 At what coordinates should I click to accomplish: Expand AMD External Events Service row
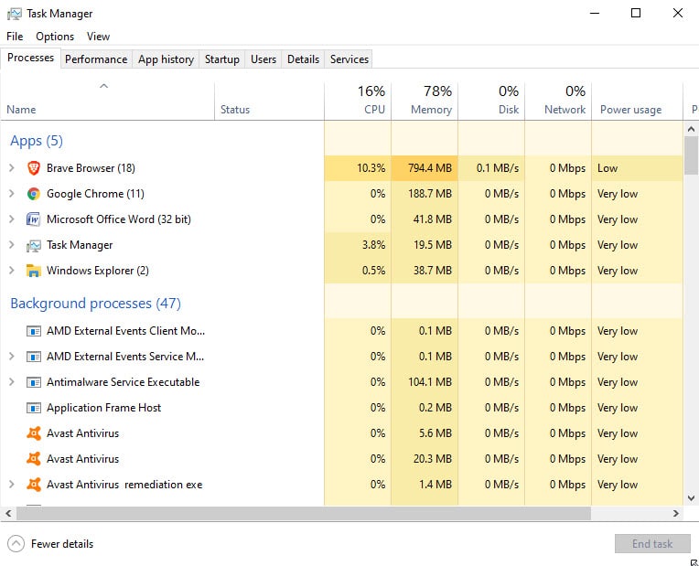click(x=12, y=357)
